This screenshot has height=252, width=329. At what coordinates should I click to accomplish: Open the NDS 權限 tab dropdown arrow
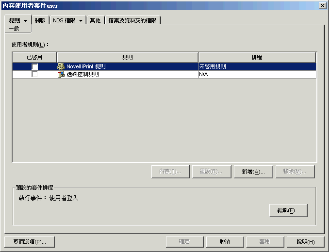[81, 20]
